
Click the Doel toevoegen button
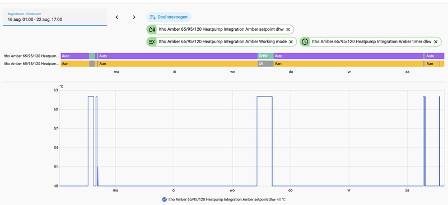point(169,17)
